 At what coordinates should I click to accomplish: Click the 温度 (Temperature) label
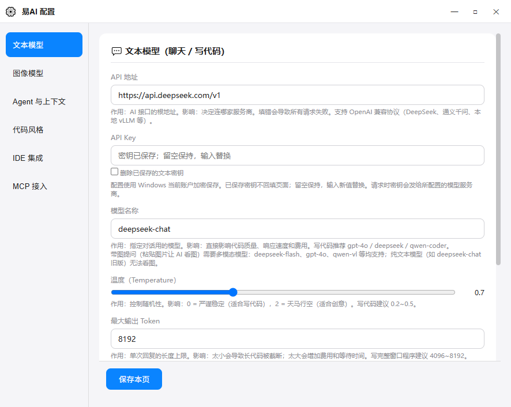click(144, 280)
